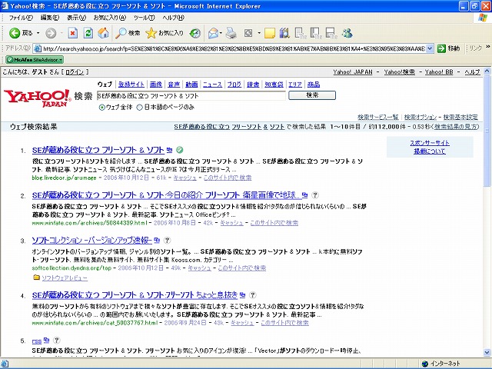
Task: Switch to the ブログ search tab
Action: [x=234, y=85]
